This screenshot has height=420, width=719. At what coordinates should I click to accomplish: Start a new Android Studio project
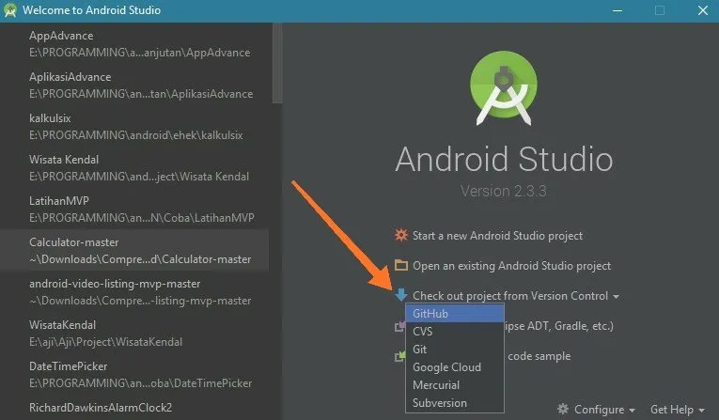(x=497, y=236)
